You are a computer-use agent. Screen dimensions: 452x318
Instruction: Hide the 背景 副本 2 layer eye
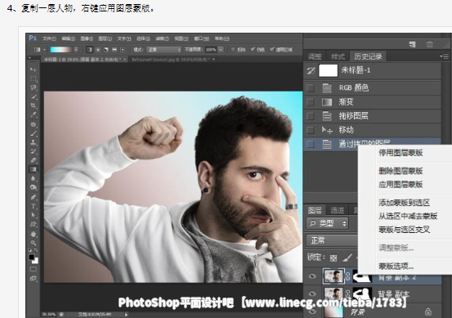[x=312, y=276]
